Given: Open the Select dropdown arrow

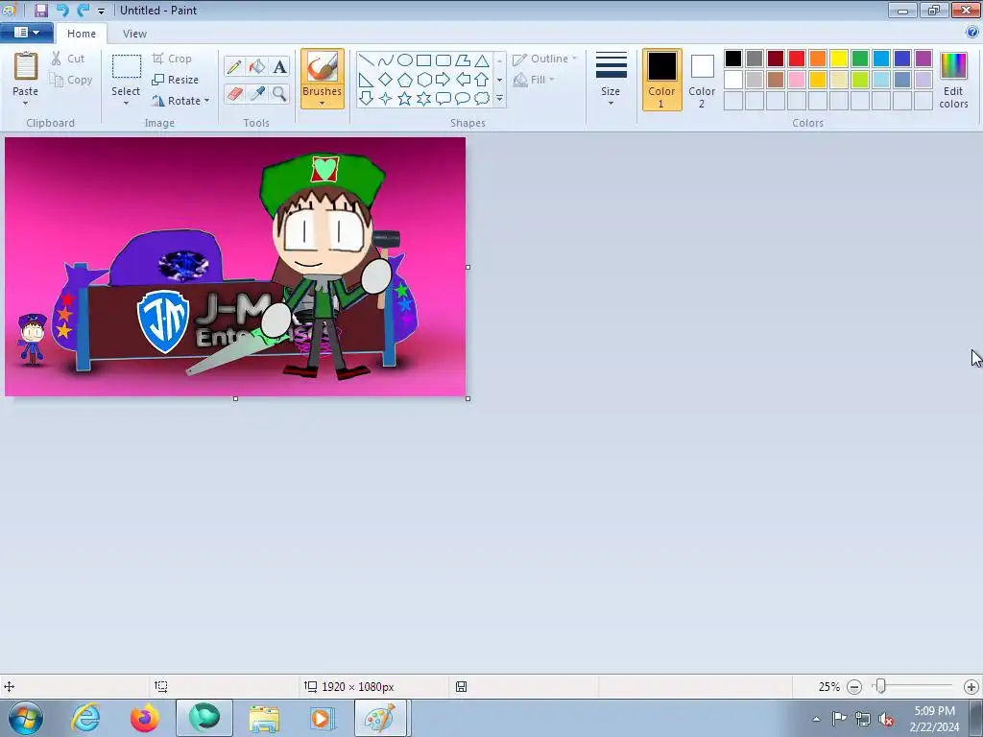Looking at the screenshot, I should pyautogui.click(x=126, y=104).
